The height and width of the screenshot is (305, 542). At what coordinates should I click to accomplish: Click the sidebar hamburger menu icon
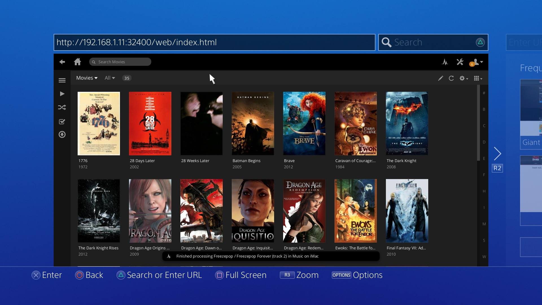click(x=62, y=80)
